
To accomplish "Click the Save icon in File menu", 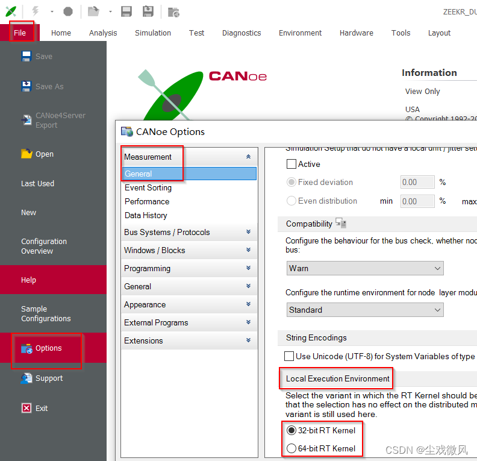I will click(26, 56).
